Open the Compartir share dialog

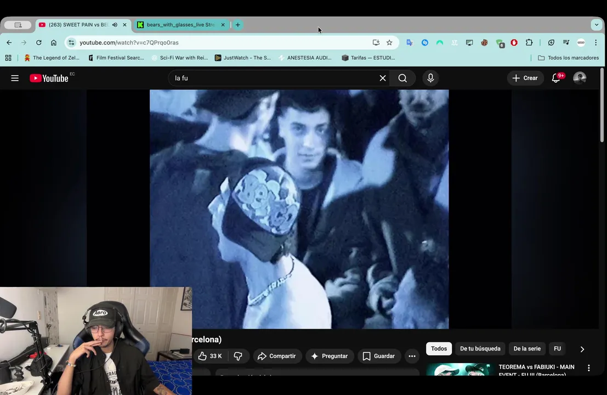pyautogui.click(x=277, y=356)
